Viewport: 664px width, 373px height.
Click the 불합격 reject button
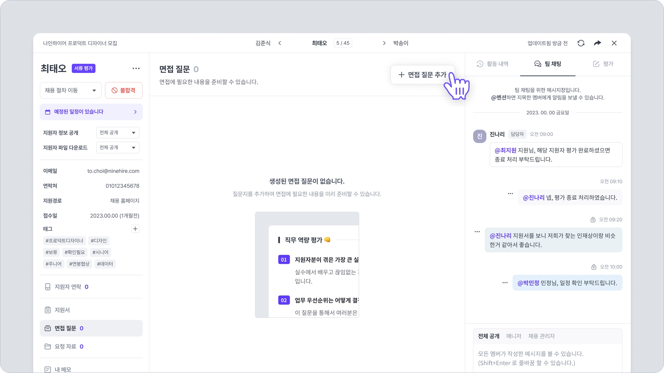[124, 90]
